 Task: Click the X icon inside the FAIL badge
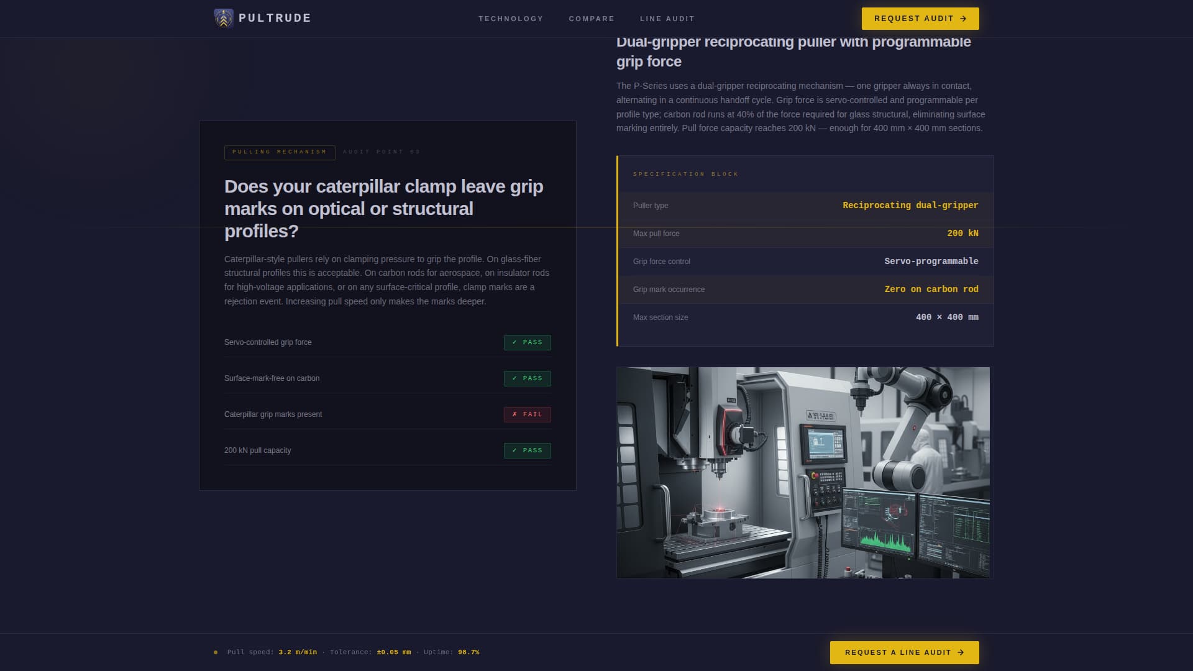tap(516, 414)
